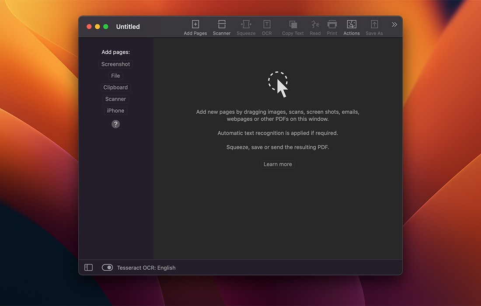Click the Tesseract OCR: English status label
Viewport: 481px width, 306px height.
coord(146,267)
